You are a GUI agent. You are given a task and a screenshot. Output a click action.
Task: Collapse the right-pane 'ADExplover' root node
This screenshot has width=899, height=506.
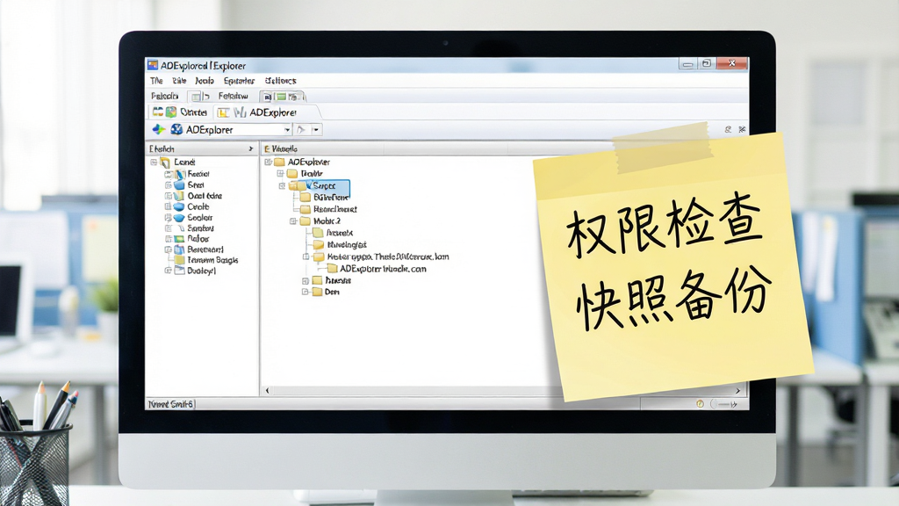268,163
